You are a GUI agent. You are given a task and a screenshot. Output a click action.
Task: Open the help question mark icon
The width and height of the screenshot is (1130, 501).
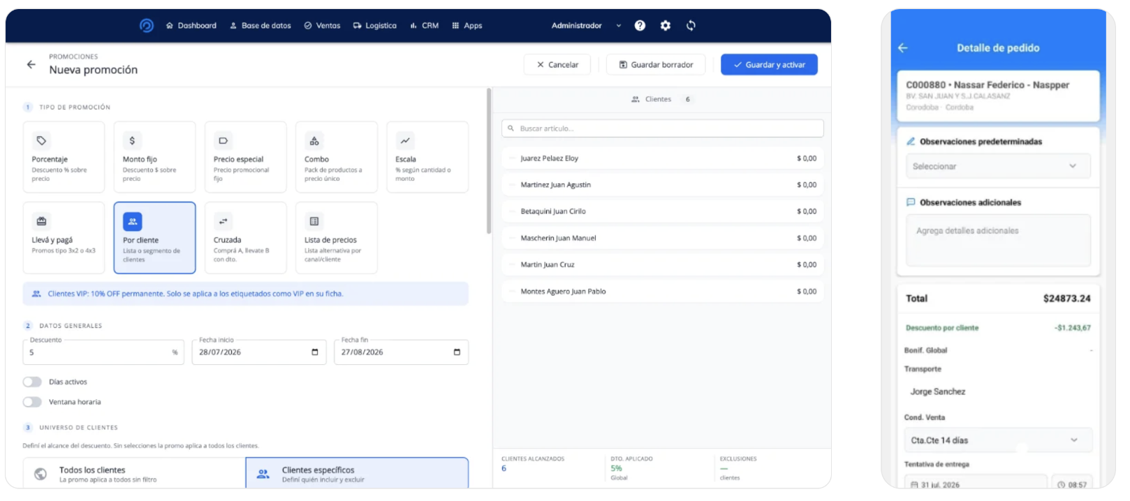click(x=640, y=26)
